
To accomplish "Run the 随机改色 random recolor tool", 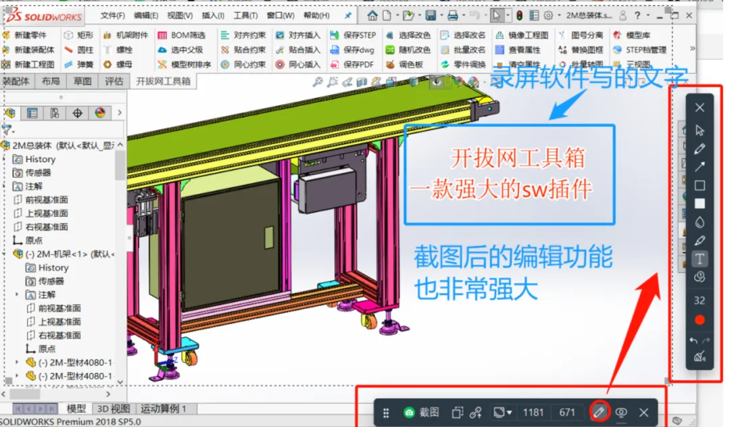I will (408, 50).
